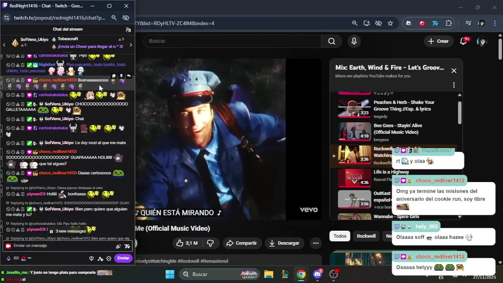Image resolution: width=503 pixels, height=283 pixels.
Task: Open Chrome three-dot menu
Action: pos(494,23)
